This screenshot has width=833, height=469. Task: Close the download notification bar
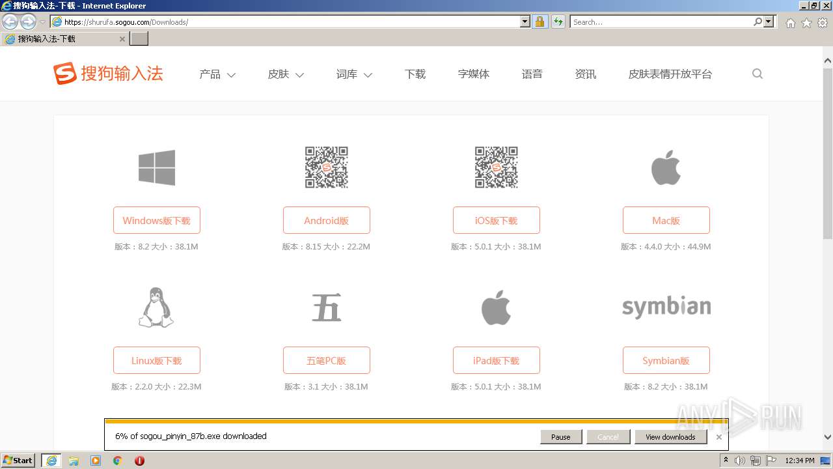[718, 437]
